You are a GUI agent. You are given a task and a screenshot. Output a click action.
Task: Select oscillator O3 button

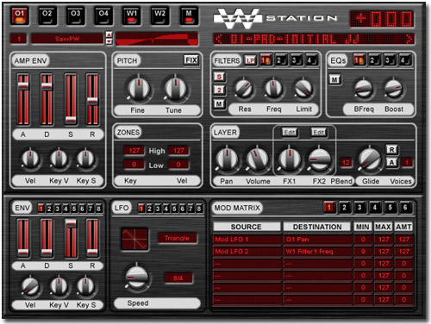pos(75,16)
